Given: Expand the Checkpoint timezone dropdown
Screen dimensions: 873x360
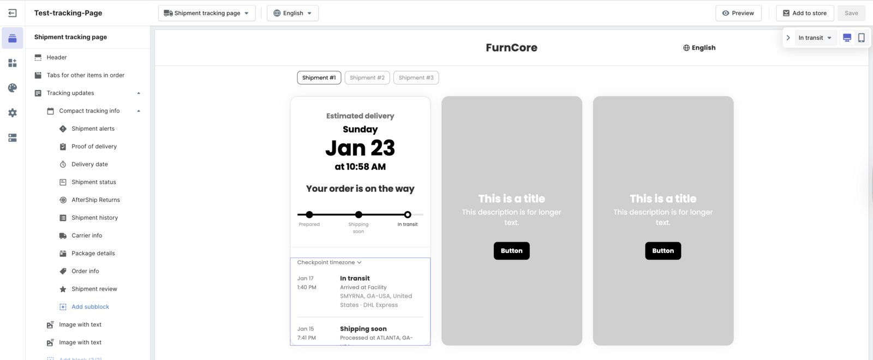Looking at the screenshot, I should [330, 262].
